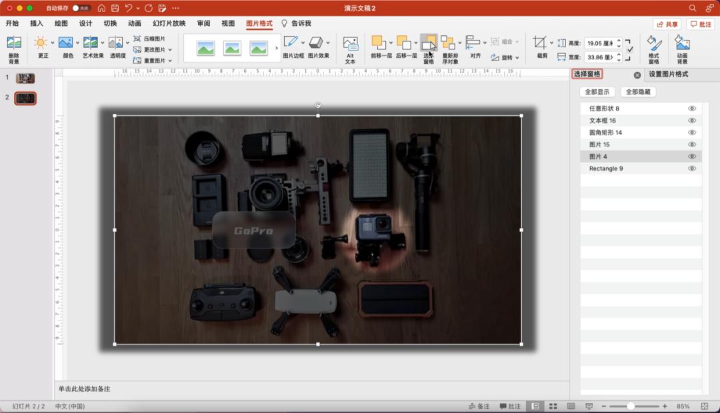Open Alt Text (Alt 文本) editor
The image size is (720, 413).
click(350, 44)
